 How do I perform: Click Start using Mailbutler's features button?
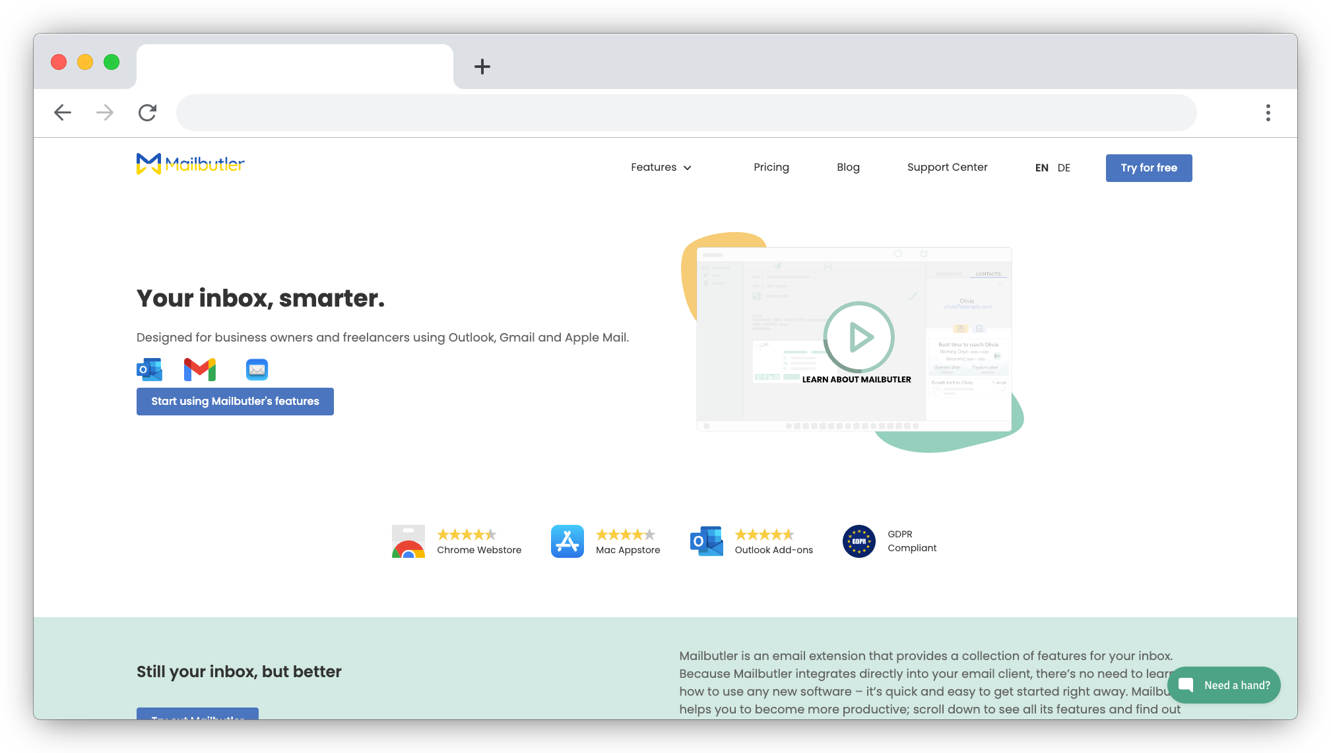pyautogui.click(x=235, y=402)
